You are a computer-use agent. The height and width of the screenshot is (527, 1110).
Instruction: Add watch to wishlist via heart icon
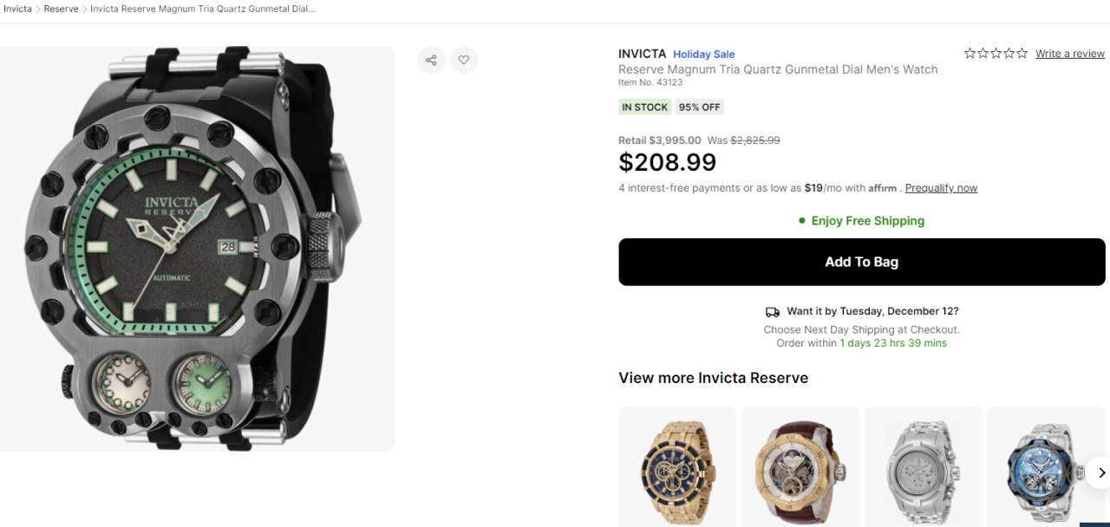[464, 60]
